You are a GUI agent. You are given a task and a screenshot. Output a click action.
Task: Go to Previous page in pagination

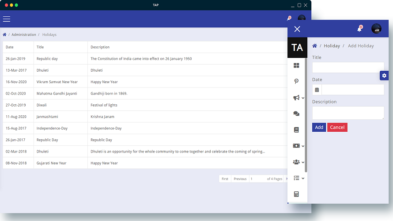click(240, 179)
